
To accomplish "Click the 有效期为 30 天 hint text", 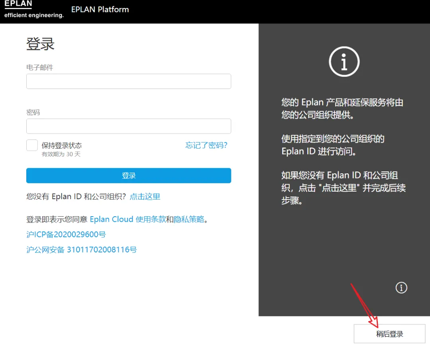I will tap(61, 154).
